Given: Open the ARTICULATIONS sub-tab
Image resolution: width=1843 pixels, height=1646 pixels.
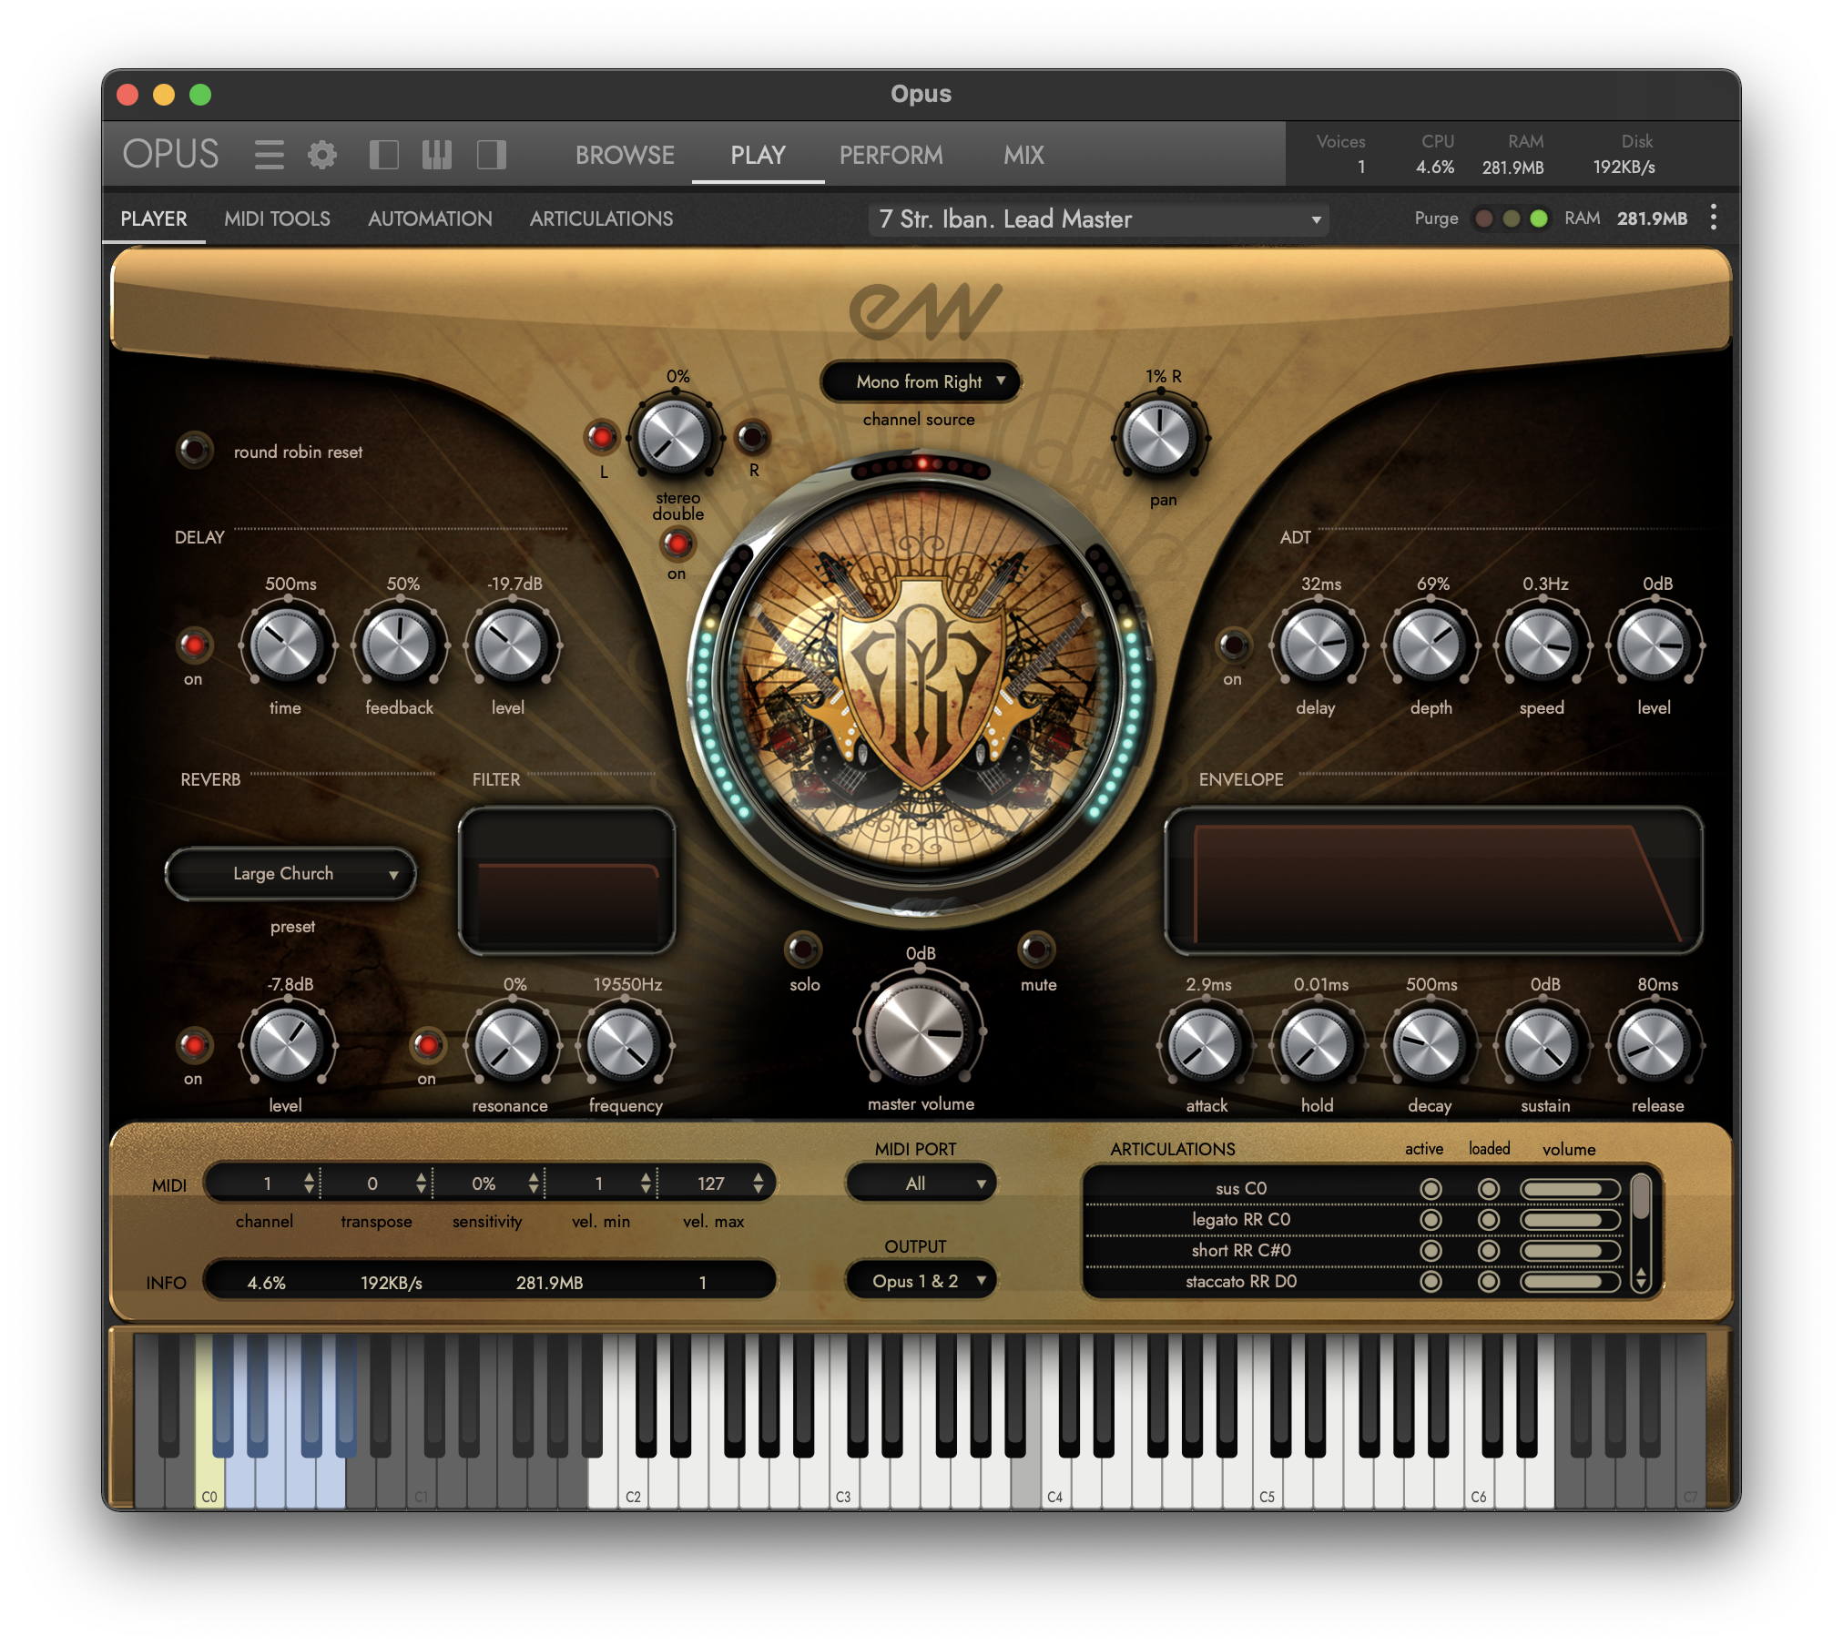Looking at the screenshot, I should (601, 218).
